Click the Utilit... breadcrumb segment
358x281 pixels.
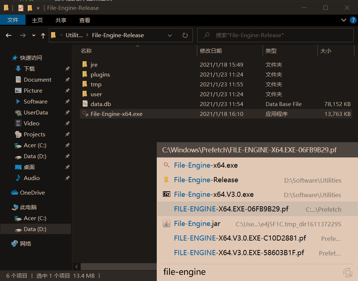point(74,35)
